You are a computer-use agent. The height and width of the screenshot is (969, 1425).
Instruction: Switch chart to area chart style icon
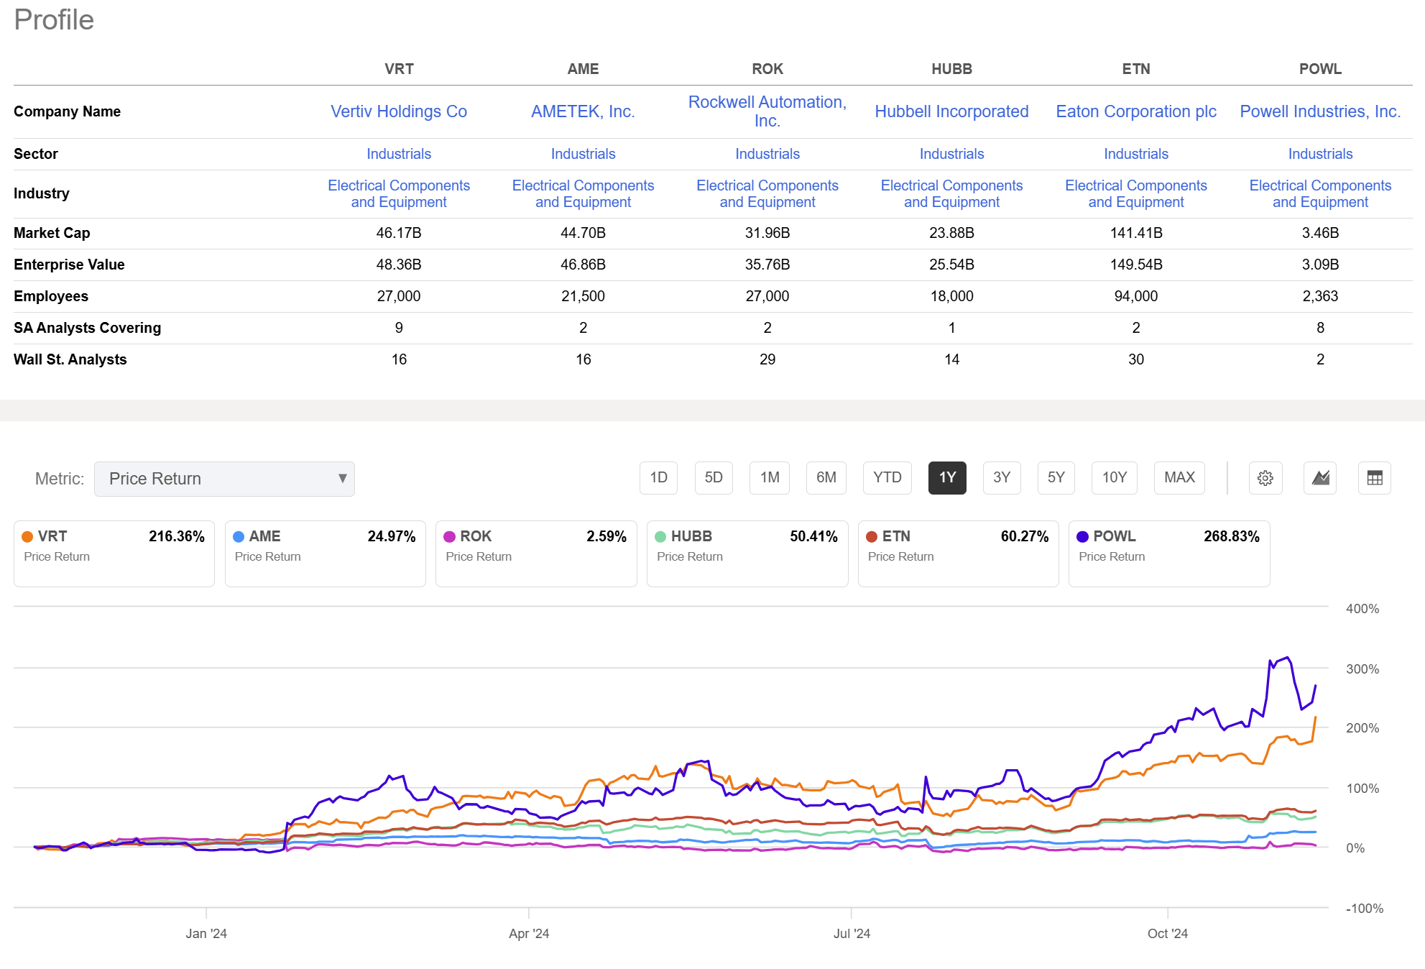1321,478
